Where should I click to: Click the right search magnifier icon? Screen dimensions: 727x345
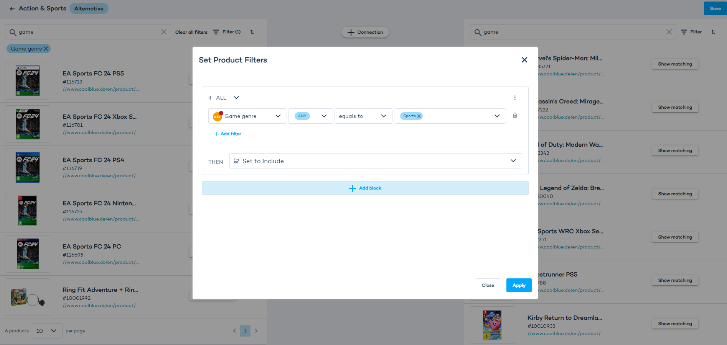click(x=478, y=32)
